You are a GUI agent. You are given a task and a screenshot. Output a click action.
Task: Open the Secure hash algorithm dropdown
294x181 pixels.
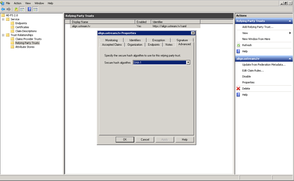[188, 62]
